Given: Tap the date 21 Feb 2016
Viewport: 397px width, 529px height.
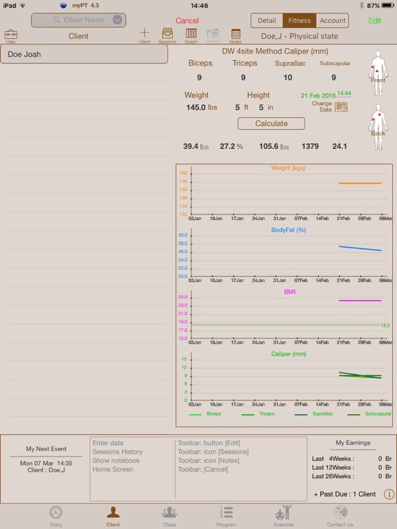Looking at the screenshot, I should click(318, 95).
